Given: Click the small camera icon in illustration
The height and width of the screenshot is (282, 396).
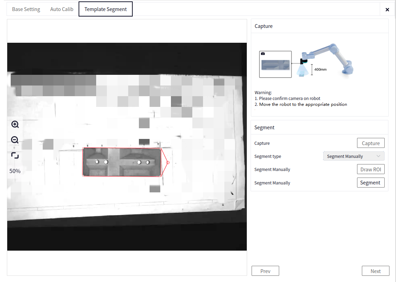Looking at the screenshot, I should [x=263, y=53].
